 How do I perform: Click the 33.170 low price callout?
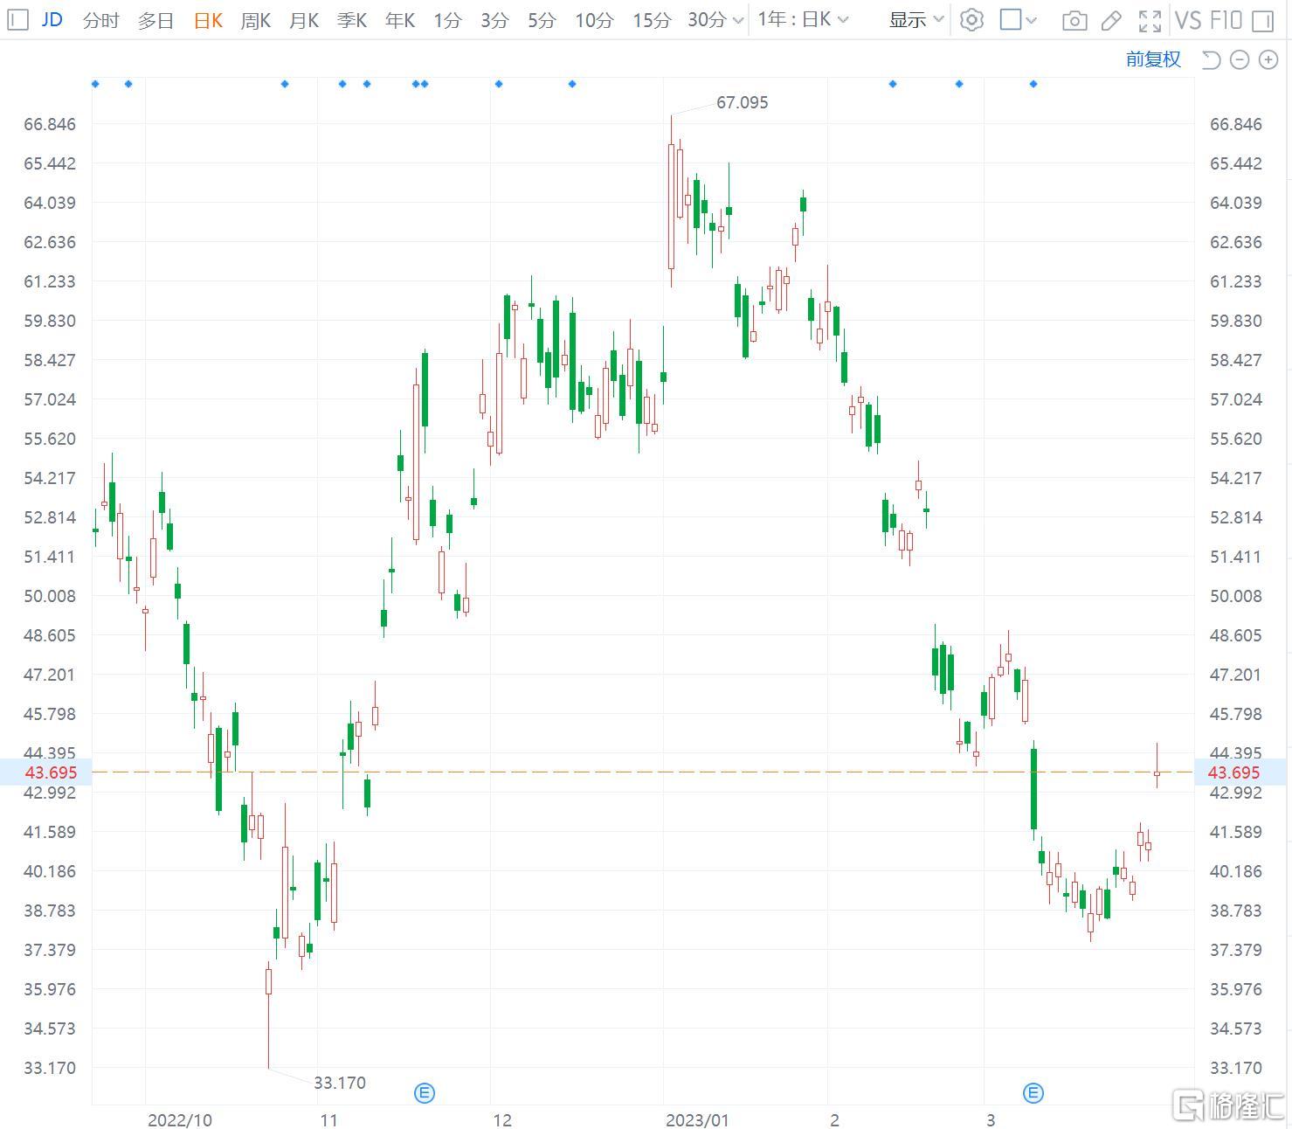(340, 1083)
